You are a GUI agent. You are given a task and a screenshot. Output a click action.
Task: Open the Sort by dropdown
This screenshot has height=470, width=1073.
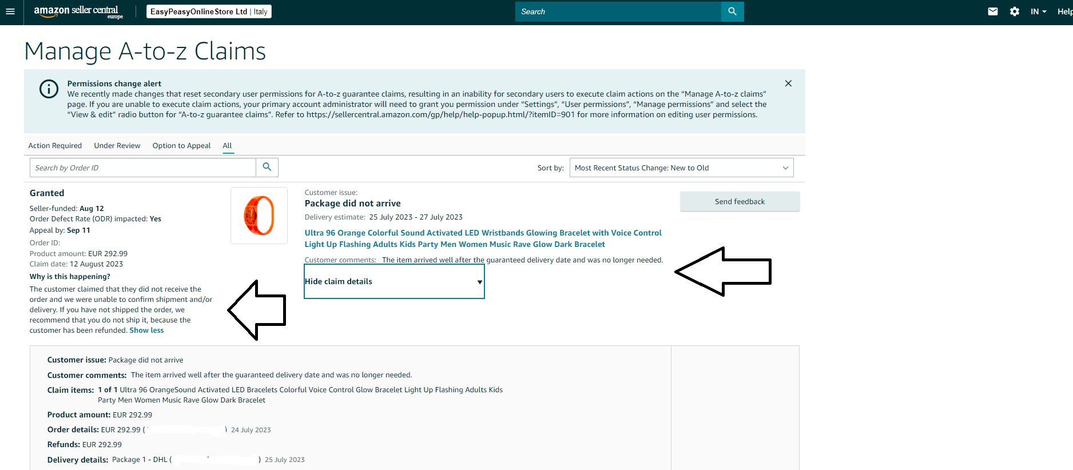[682, 168]
